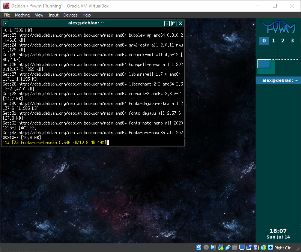Open the Machine menu

coord(22,15)
